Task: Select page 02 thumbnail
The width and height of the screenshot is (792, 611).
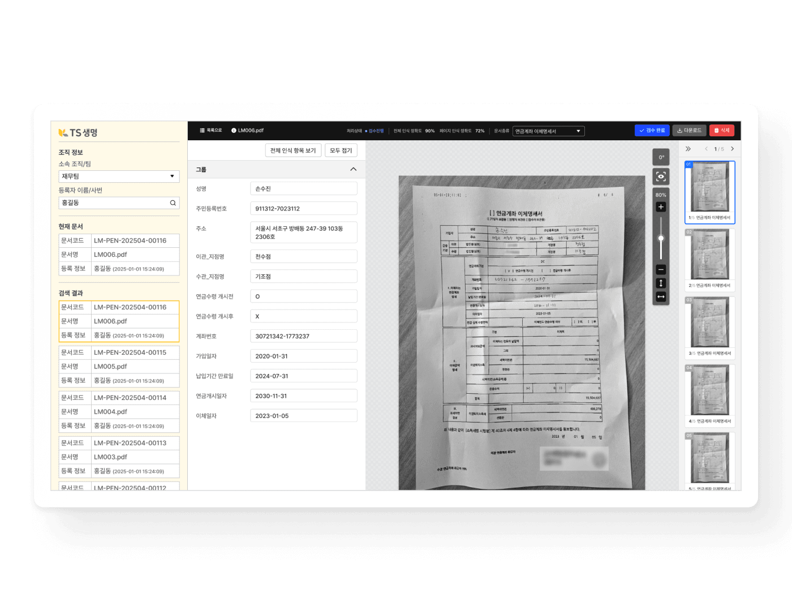Action: [709, 260]
